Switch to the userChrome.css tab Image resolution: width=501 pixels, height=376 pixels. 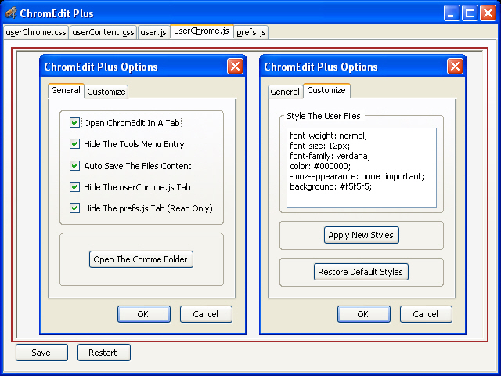tap(36, 32)
